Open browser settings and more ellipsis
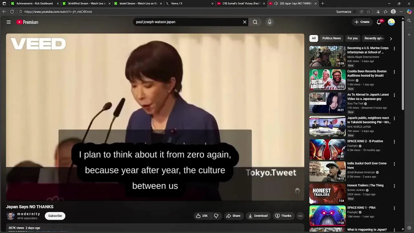Image resolution: width=414 pixels, height=233 pixels. click(x=401, y=12)
